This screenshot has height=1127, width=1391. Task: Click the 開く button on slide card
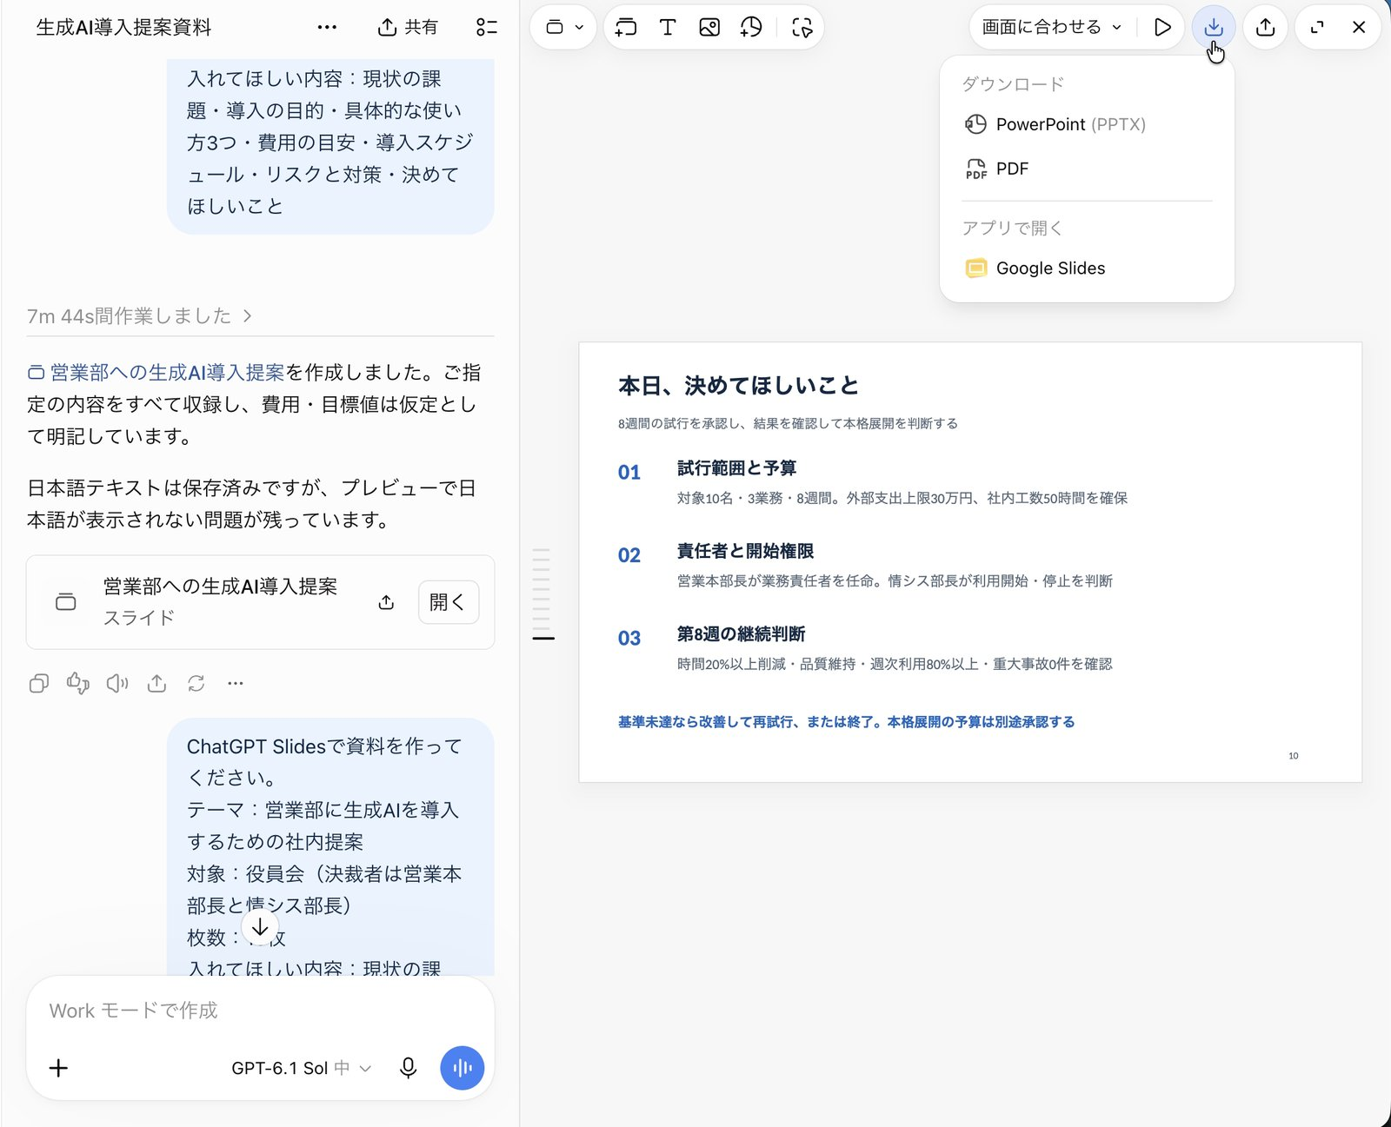click(x=448, y=602)
